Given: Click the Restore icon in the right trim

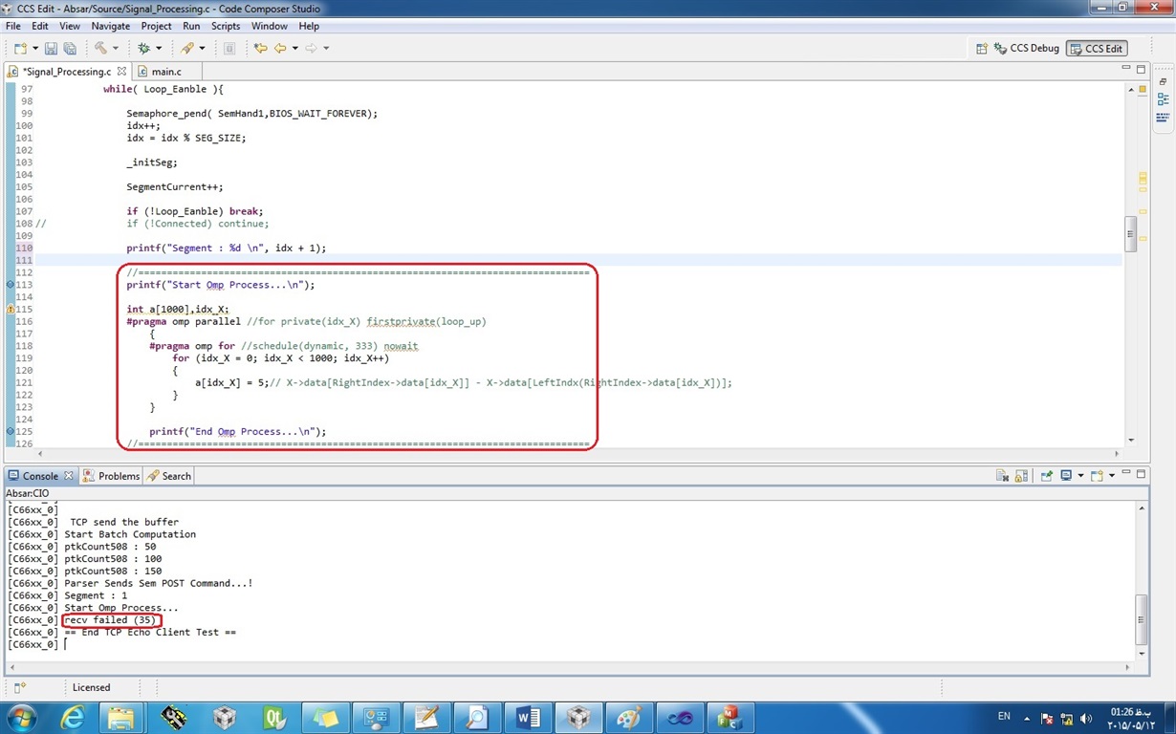Looking at the screenshot, I should tap(1163, 82).
